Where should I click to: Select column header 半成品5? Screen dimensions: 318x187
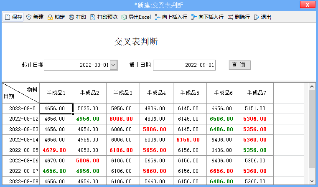point(190,93)
